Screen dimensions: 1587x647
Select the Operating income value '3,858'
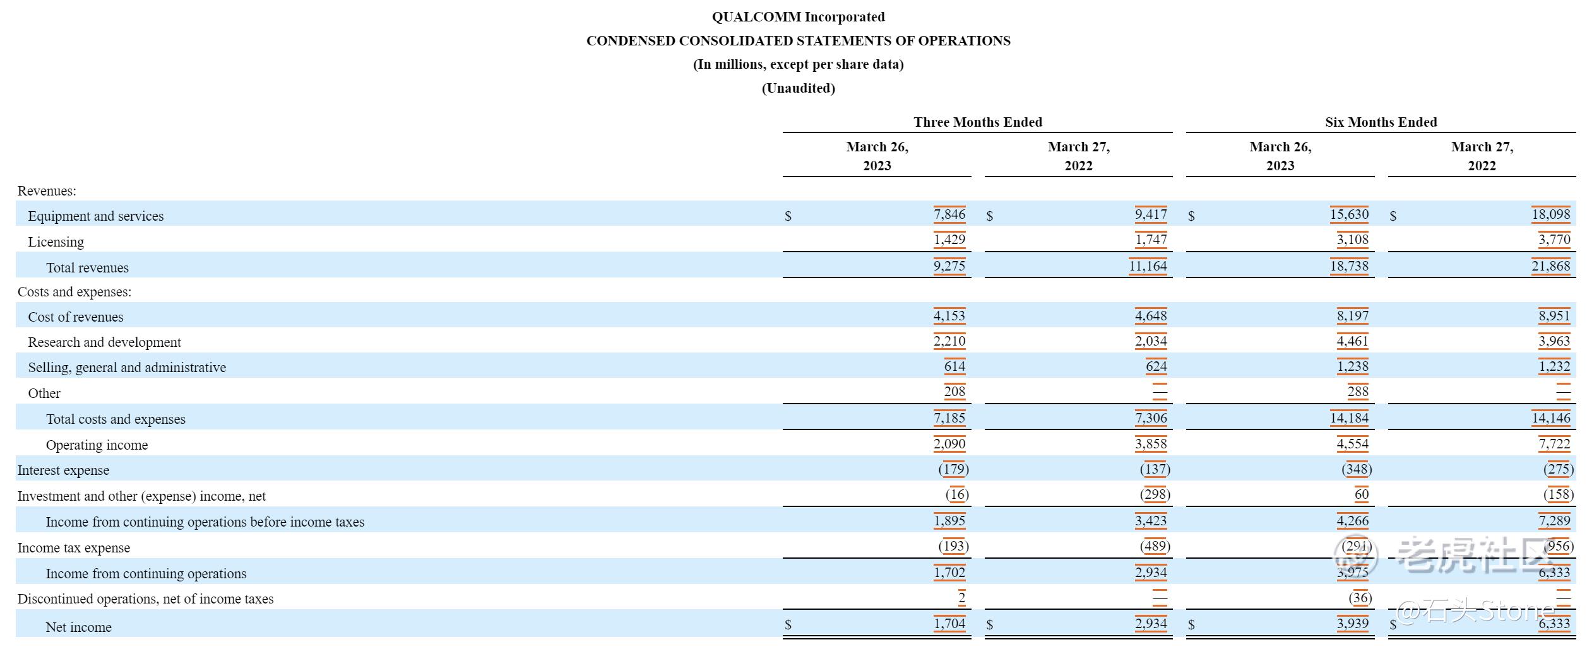pyautogui.click(x=1151, y=444)
